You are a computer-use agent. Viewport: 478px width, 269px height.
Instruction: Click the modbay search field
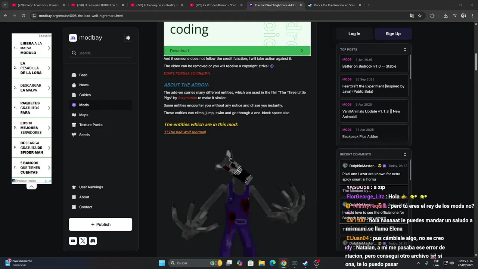click(100, 53)
